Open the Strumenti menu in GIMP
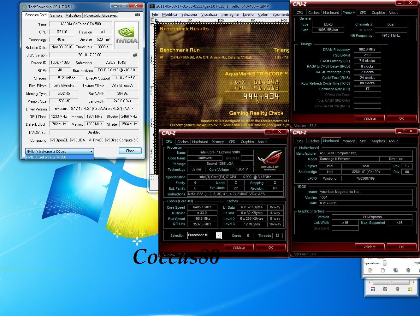Screen dimensions: 420x316 click(x=280, y=15)
